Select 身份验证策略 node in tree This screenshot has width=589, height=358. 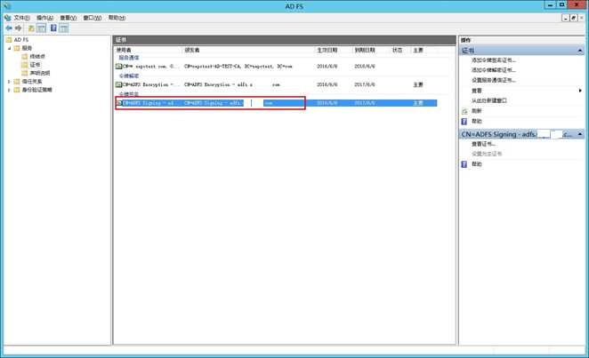coord(36,90)
